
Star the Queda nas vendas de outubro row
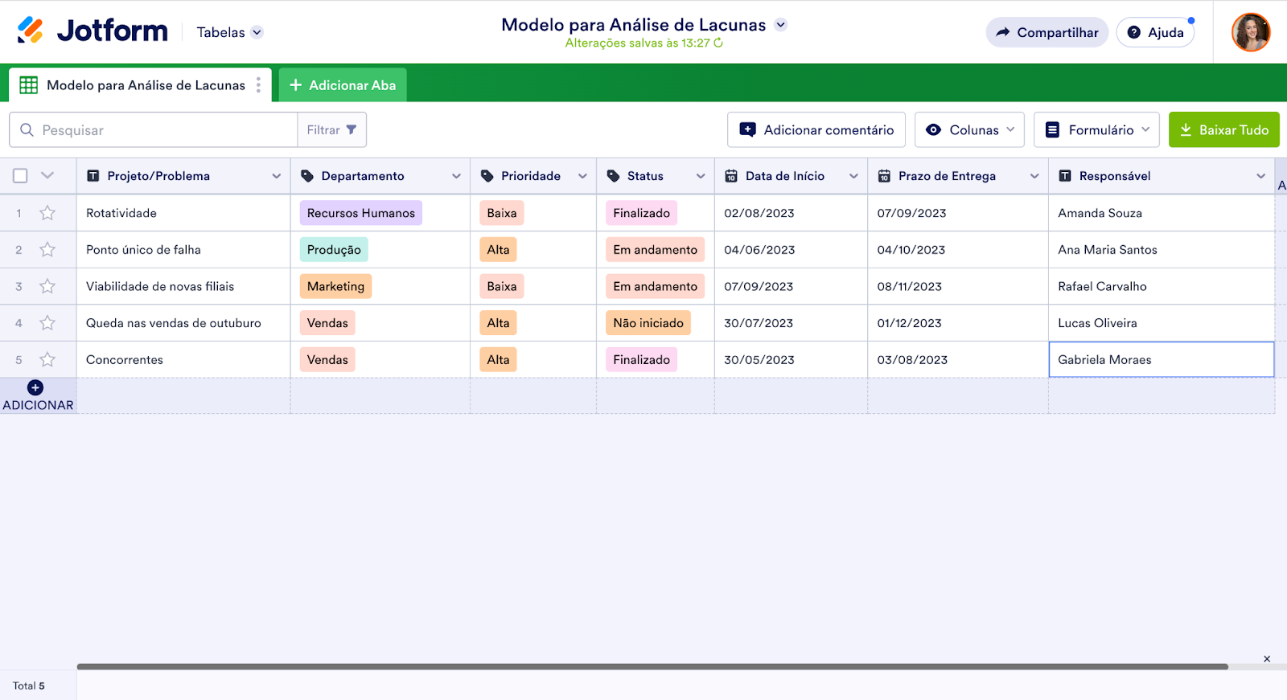[47, 323]
